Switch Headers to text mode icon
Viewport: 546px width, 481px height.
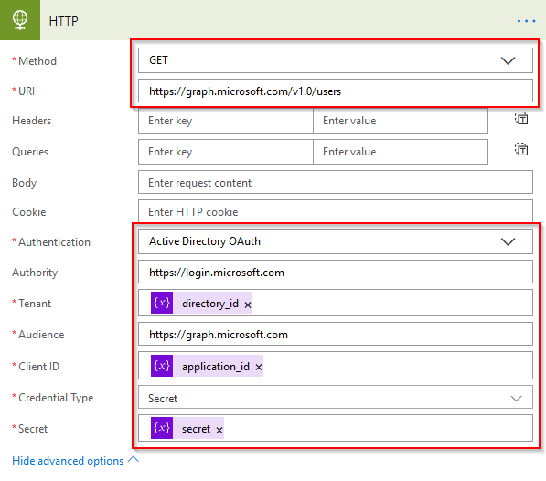tap(521, 118)
